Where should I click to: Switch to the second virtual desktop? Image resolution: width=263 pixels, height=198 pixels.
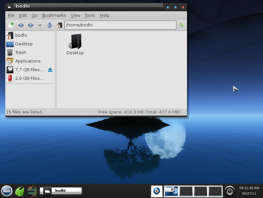tap(186, 191)
